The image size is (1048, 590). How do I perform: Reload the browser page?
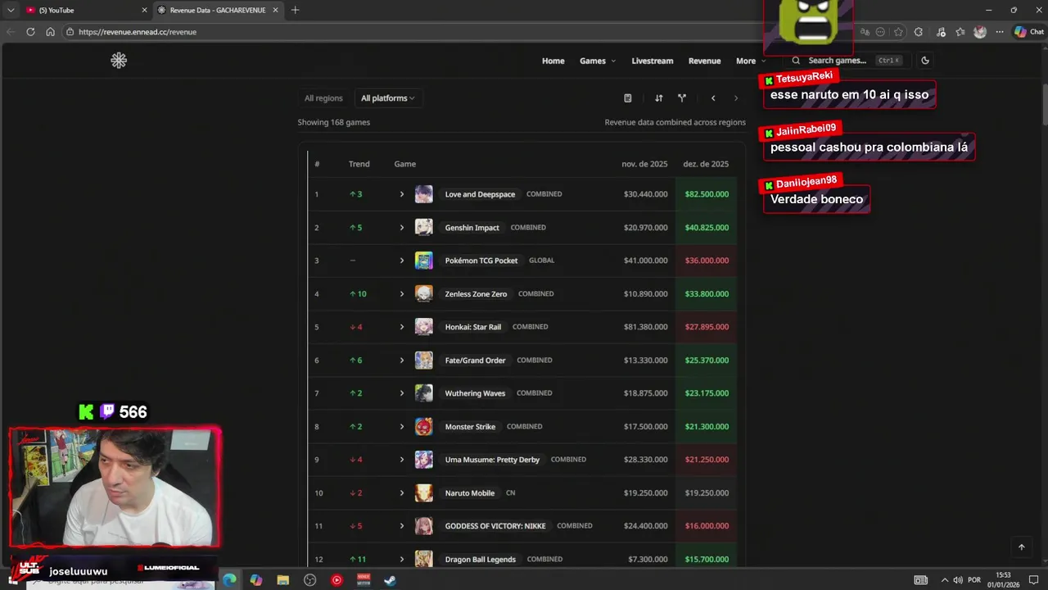click(x=30, y=32)
